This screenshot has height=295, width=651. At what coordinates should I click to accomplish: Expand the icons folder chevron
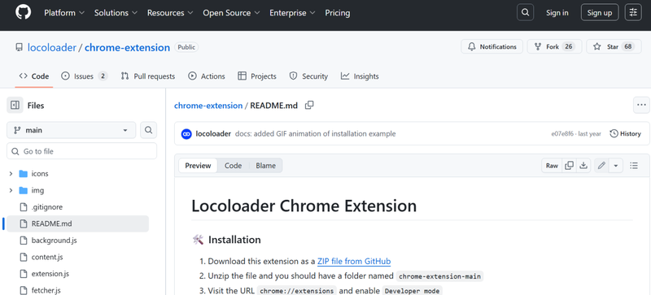11,173
